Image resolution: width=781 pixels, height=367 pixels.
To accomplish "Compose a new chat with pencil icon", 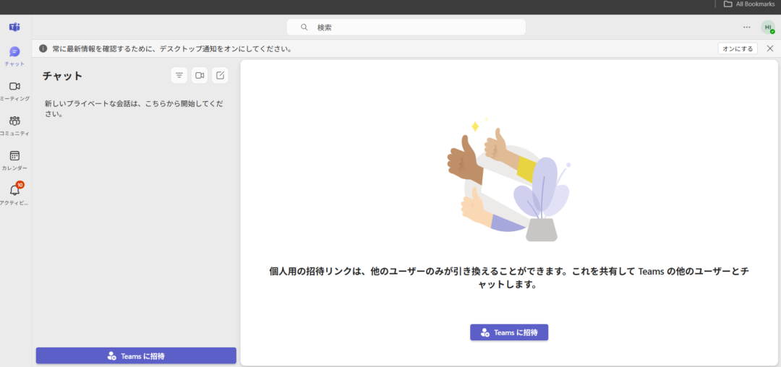I will (220, 75).
